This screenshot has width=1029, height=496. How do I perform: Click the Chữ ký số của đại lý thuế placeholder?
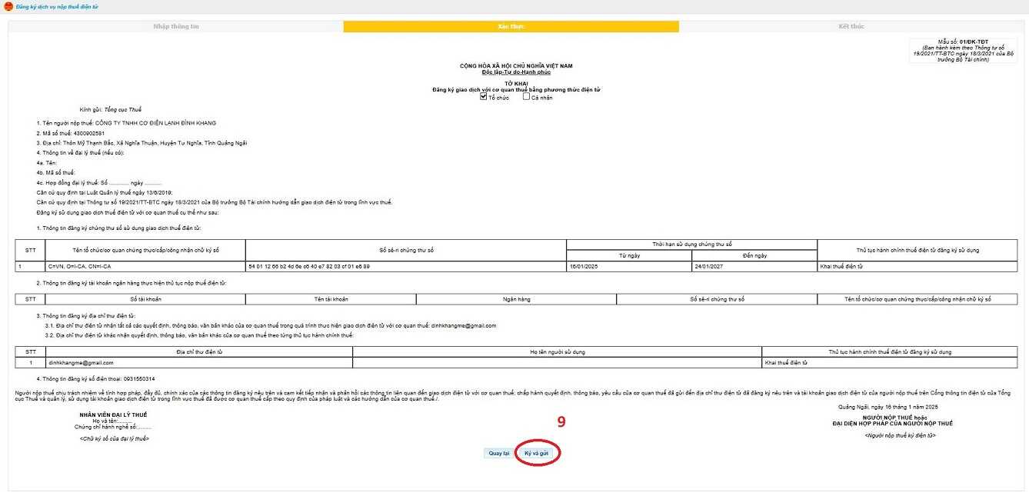coord(114,438)
